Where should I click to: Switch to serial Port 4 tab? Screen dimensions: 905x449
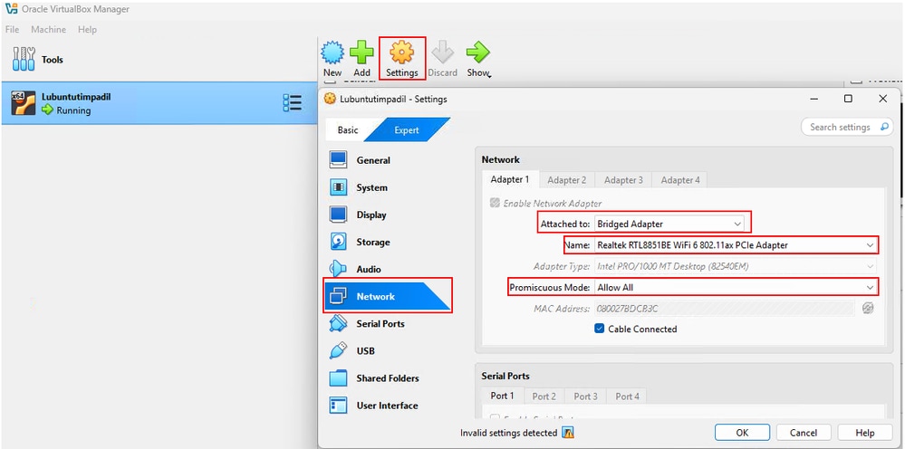[x=628, y=396]
